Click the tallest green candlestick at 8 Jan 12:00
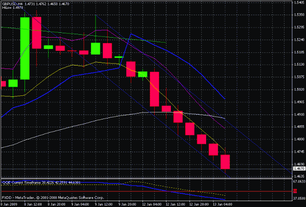The width and height of the screenshot is (306, 207). tap(25, 48)
